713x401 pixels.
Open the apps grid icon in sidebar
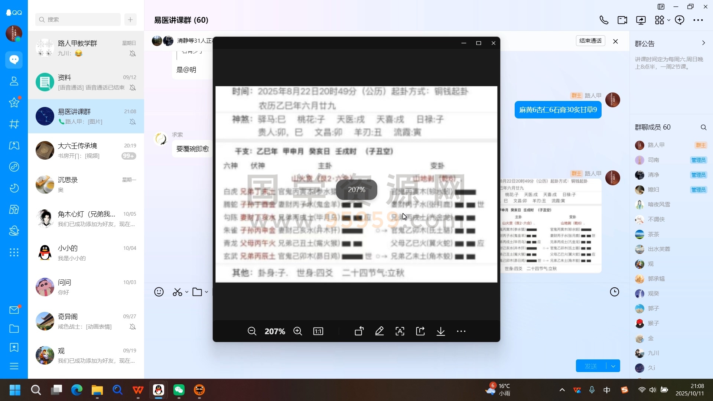coord(14,252)
